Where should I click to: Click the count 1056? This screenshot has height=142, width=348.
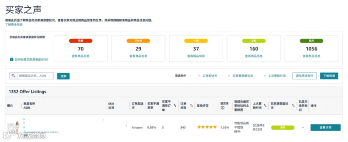click(311, 49)
